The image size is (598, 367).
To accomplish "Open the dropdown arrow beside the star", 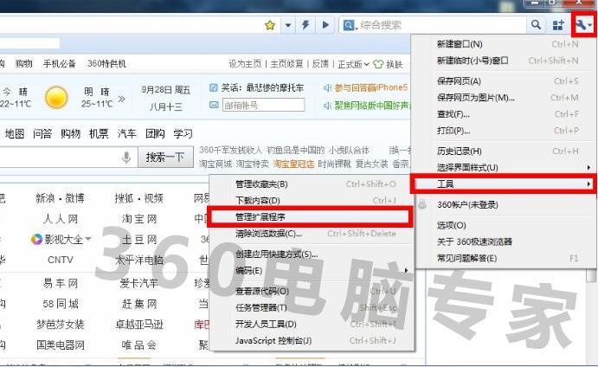I will click(288, 25).
